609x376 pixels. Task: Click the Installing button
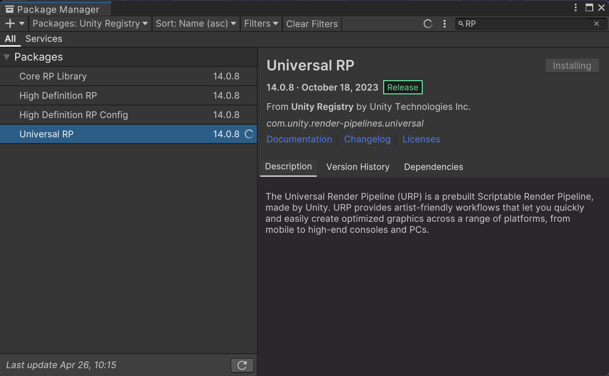(x=572, y=65)
